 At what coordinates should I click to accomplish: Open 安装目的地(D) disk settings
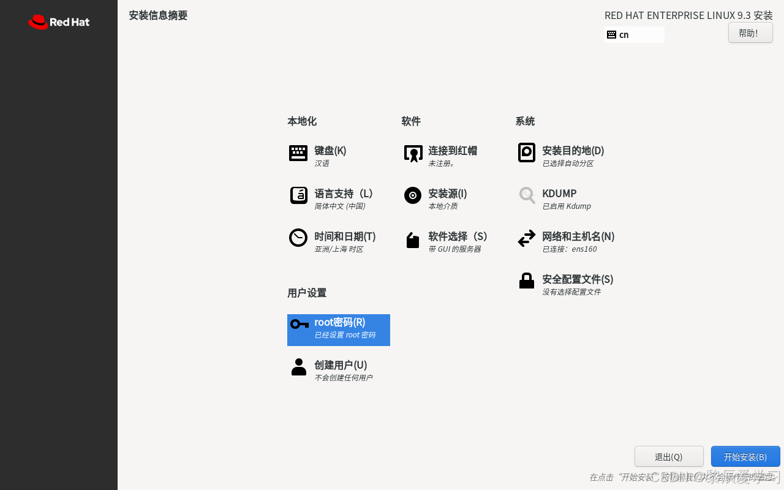click(573, 151)
